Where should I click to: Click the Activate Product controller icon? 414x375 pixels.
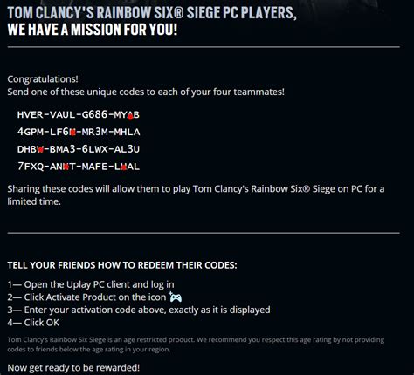click(176, 297)
